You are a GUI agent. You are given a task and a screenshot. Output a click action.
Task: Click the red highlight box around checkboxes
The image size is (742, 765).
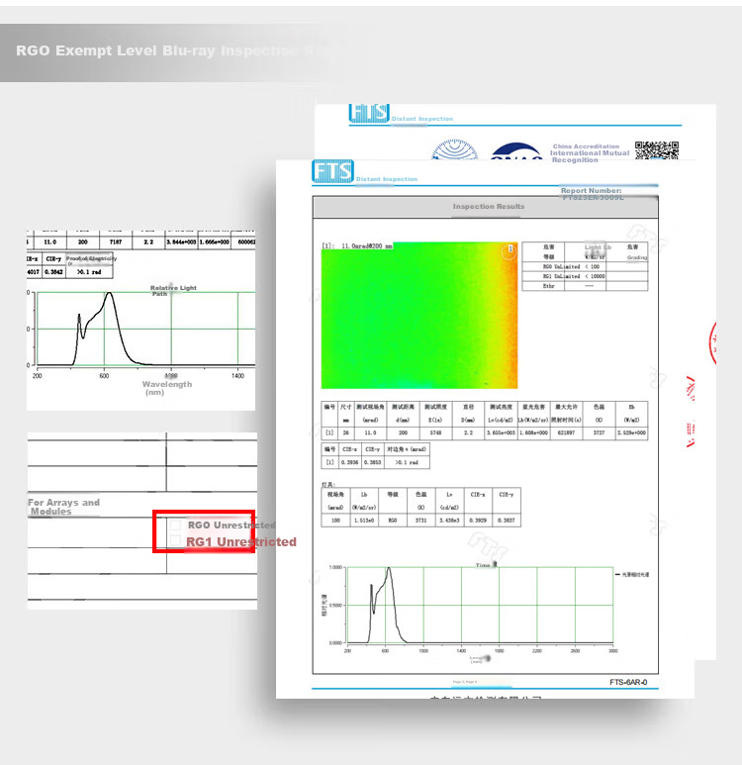tap(204, 531)
